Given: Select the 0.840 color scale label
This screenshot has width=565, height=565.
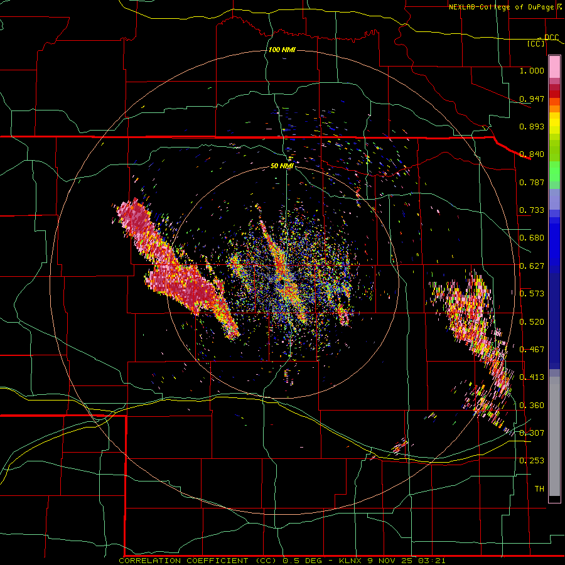Looking at the screenshot, I should click(532, 154).
